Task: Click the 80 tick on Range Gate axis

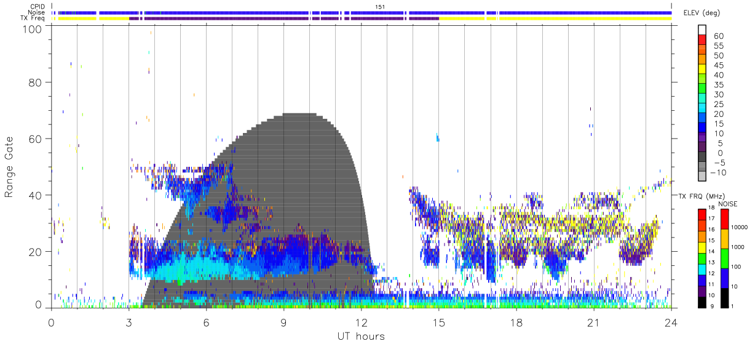Action: (36, 82)
